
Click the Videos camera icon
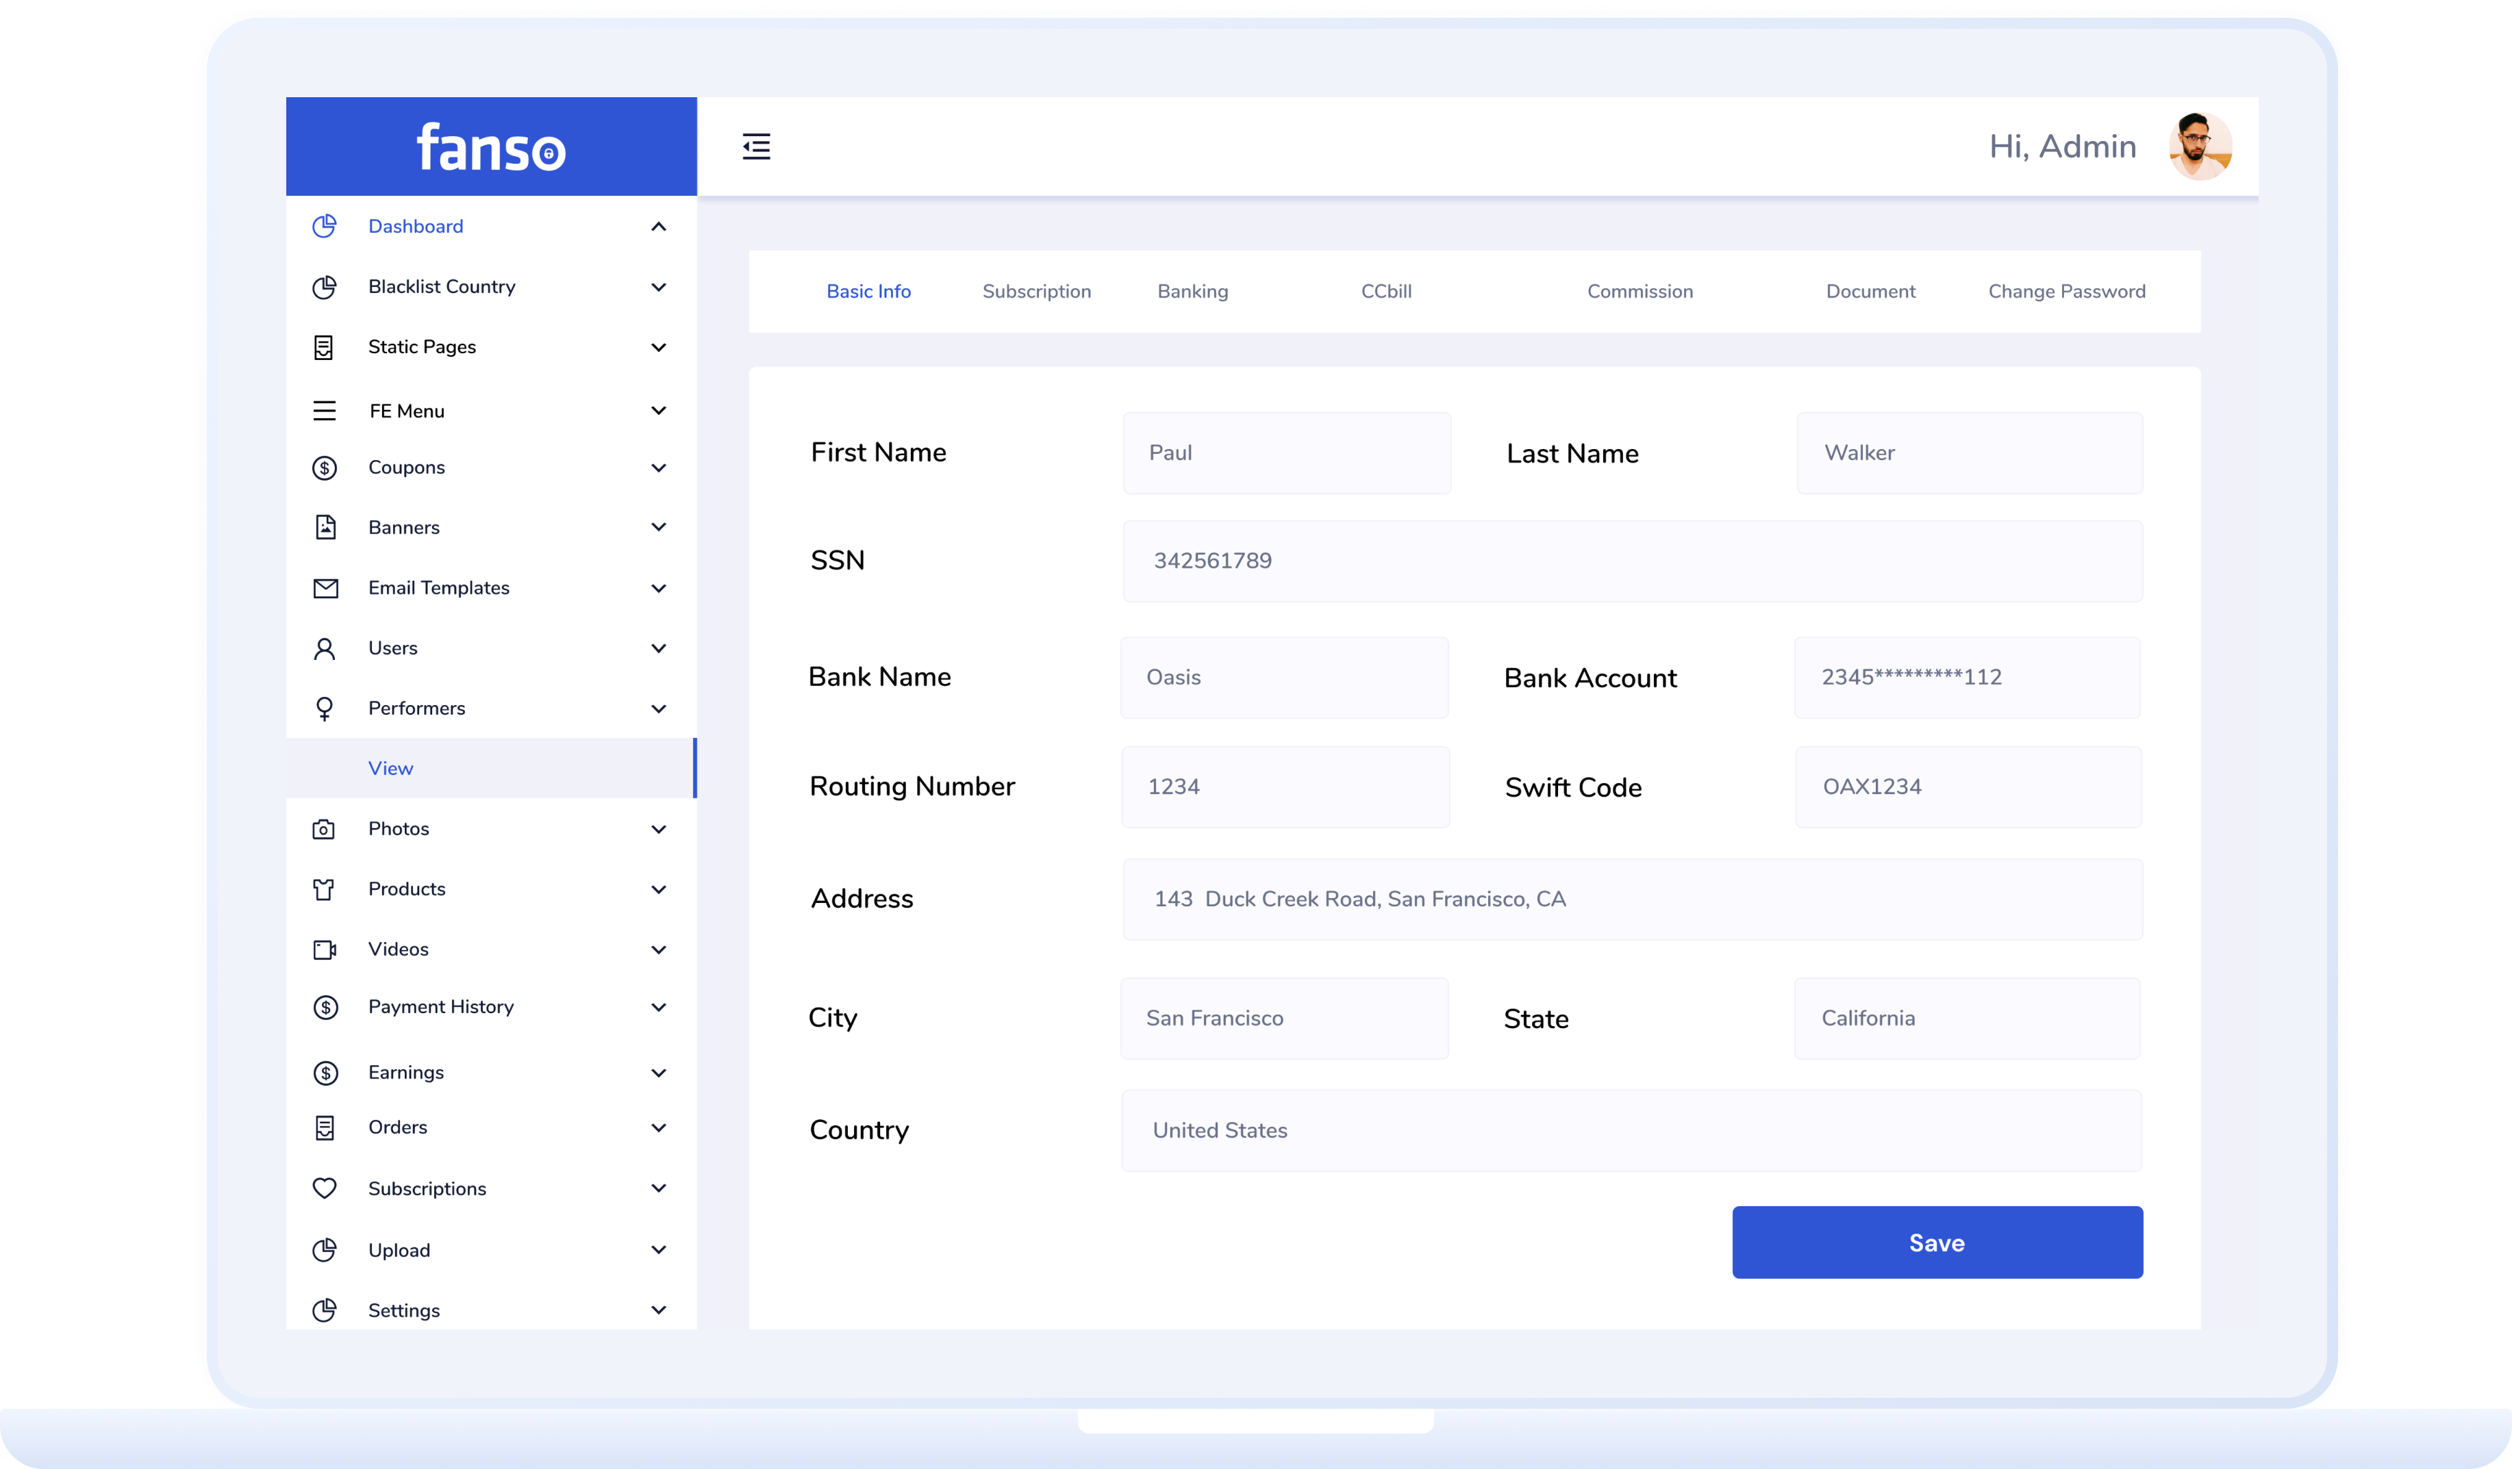[325, 949]
